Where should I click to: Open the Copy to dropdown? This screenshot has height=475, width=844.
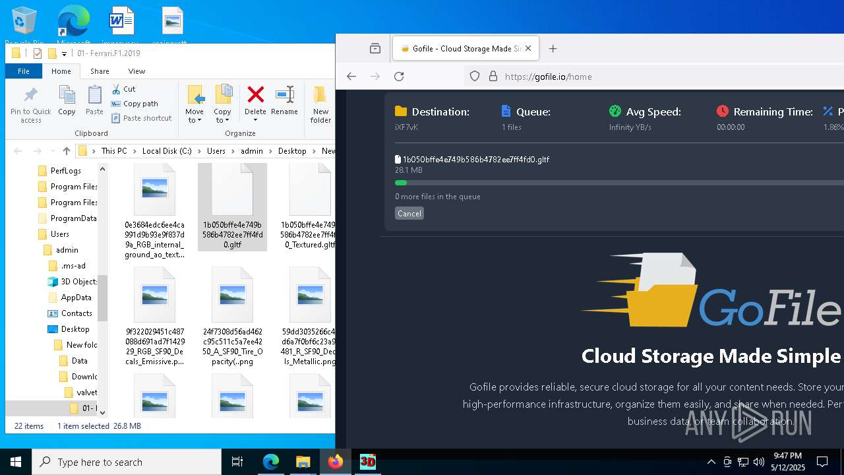pos(223,104)
